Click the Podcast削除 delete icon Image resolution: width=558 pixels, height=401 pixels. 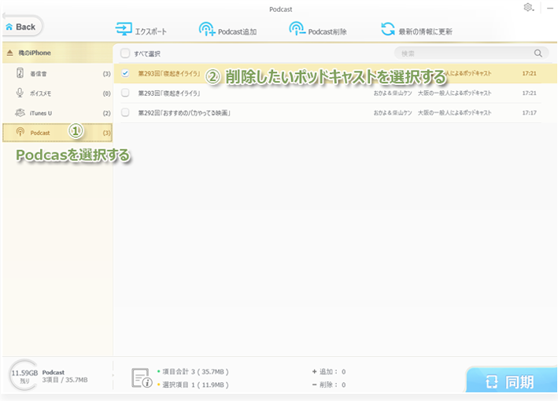pos(297,29)
